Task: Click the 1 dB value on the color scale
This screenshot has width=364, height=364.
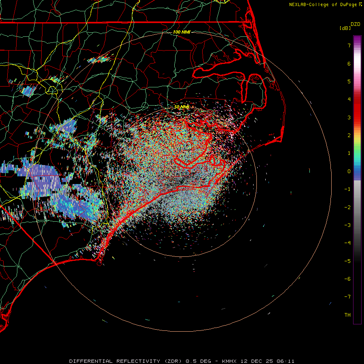Action: 349,153
